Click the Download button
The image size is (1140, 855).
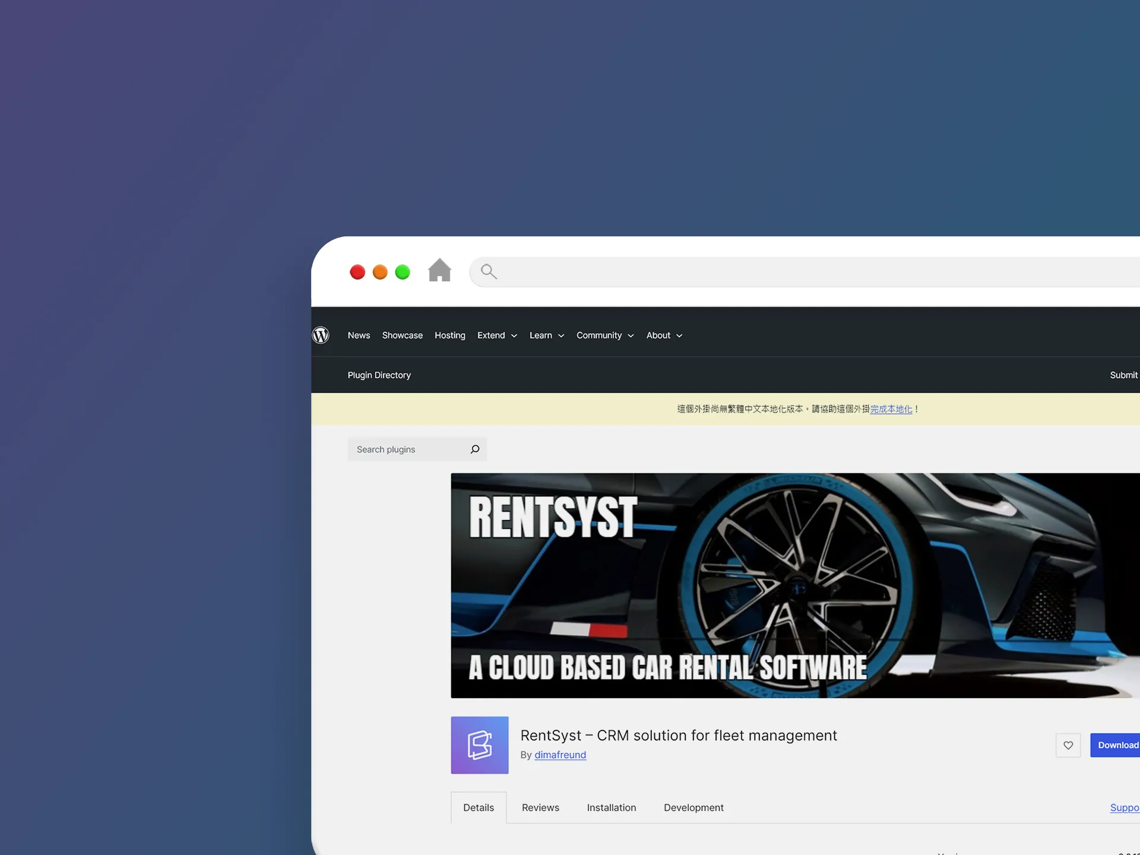point(1116,745)
